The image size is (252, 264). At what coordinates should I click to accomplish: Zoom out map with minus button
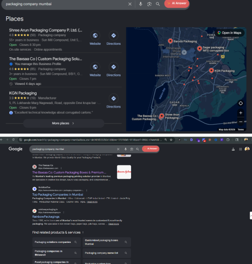(x=241, y=121)
